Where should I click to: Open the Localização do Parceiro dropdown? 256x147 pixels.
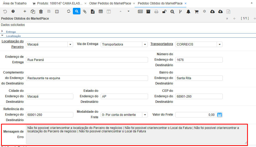70,44
